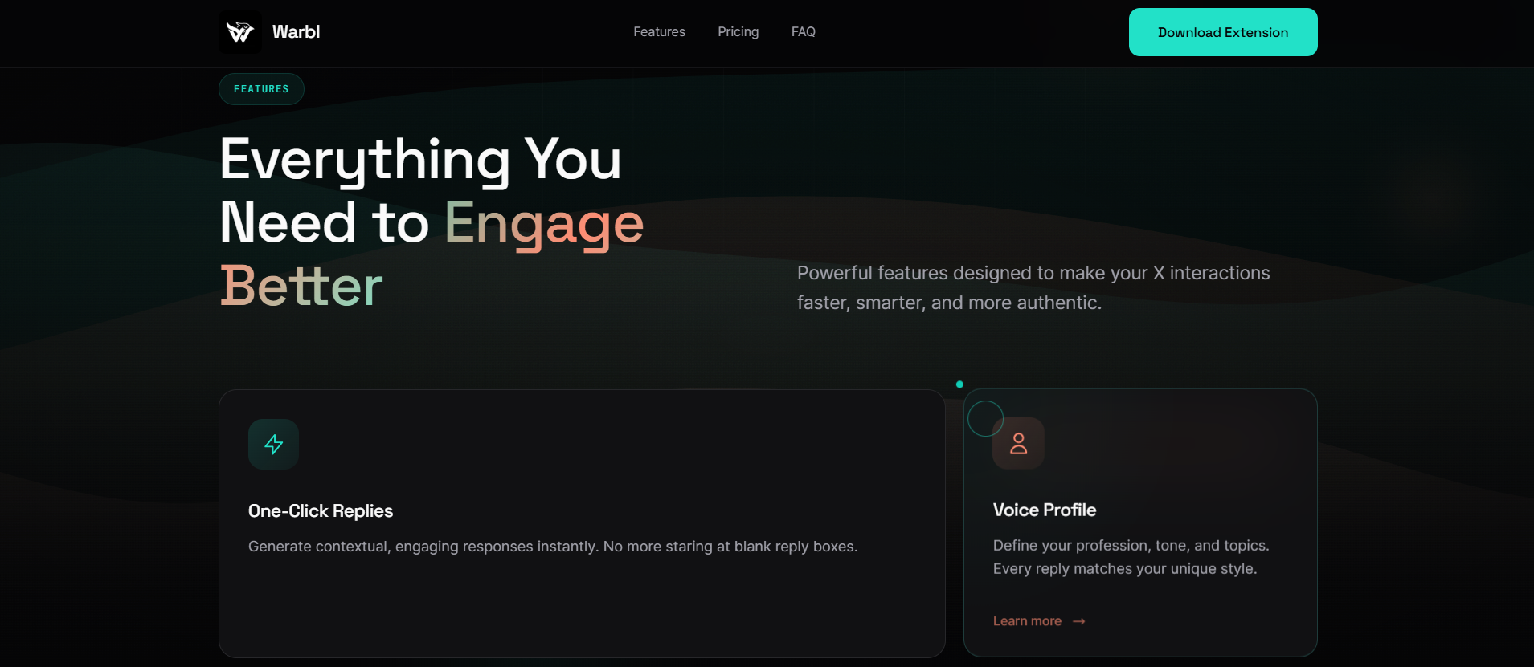Click the Warbl bird logo icon

point(239,32)
